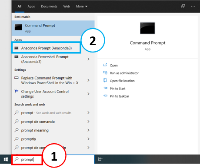Click the 'Search work and web' heading
Screen dimensions: 200x168
(x=30, y=105)
